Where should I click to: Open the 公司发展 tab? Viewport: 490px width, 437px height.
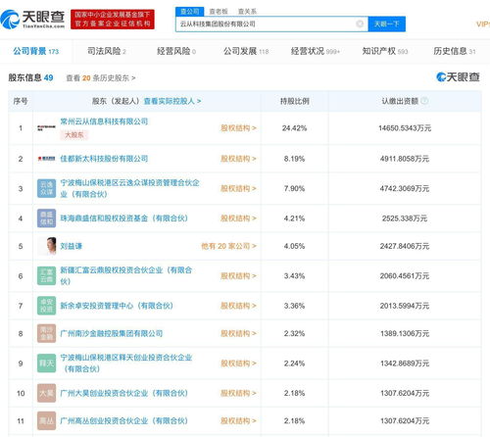[246, 51]
